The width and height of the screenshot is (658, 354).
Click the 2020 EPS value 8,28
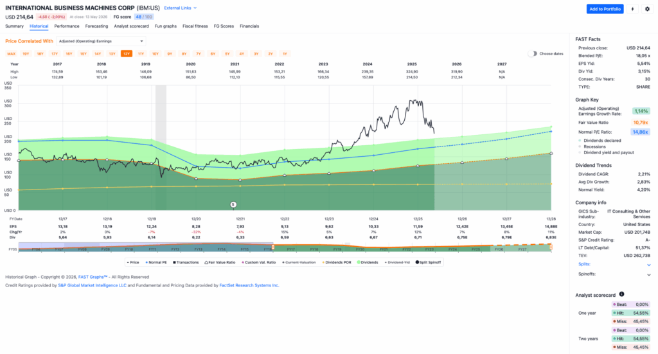pos(195,227)
